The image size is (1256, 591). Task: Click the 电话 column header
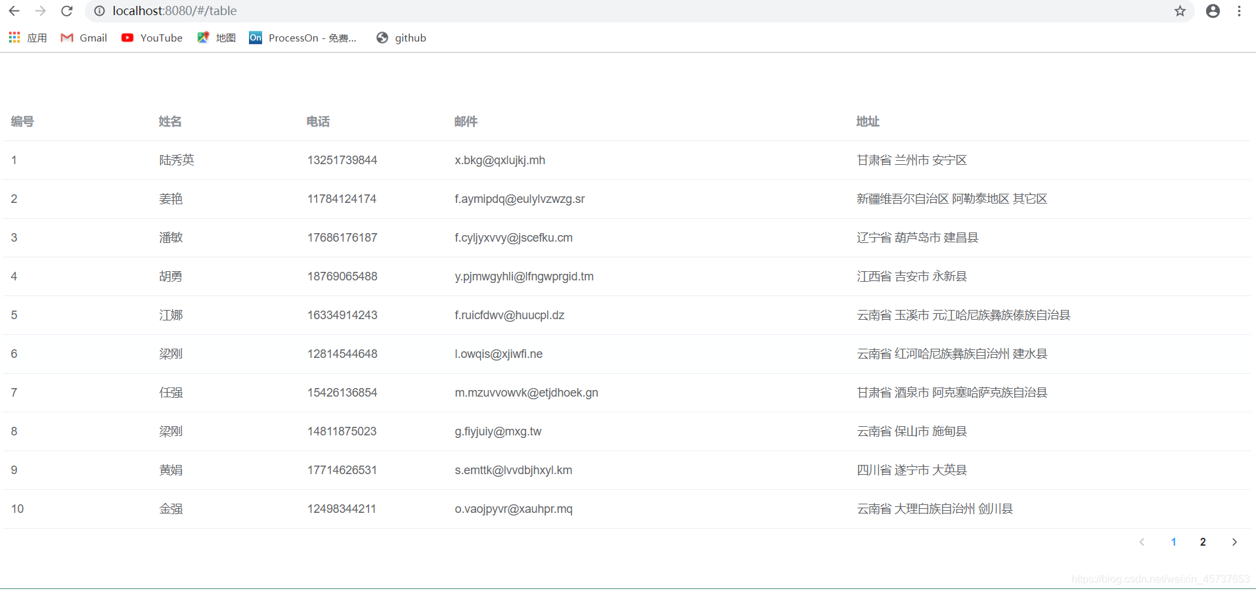click(318, 121)
